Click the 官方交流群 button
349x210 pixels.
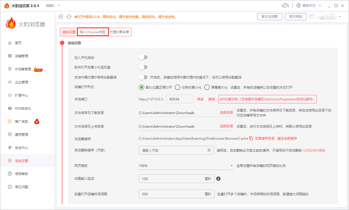tap(269, 17)
